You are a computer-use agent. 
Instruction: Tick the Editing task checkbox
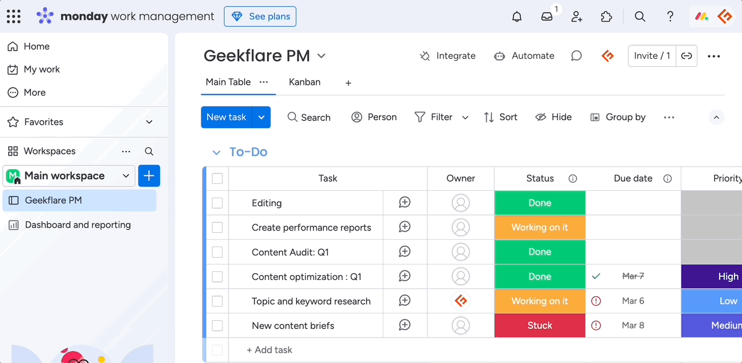(217, 203)
